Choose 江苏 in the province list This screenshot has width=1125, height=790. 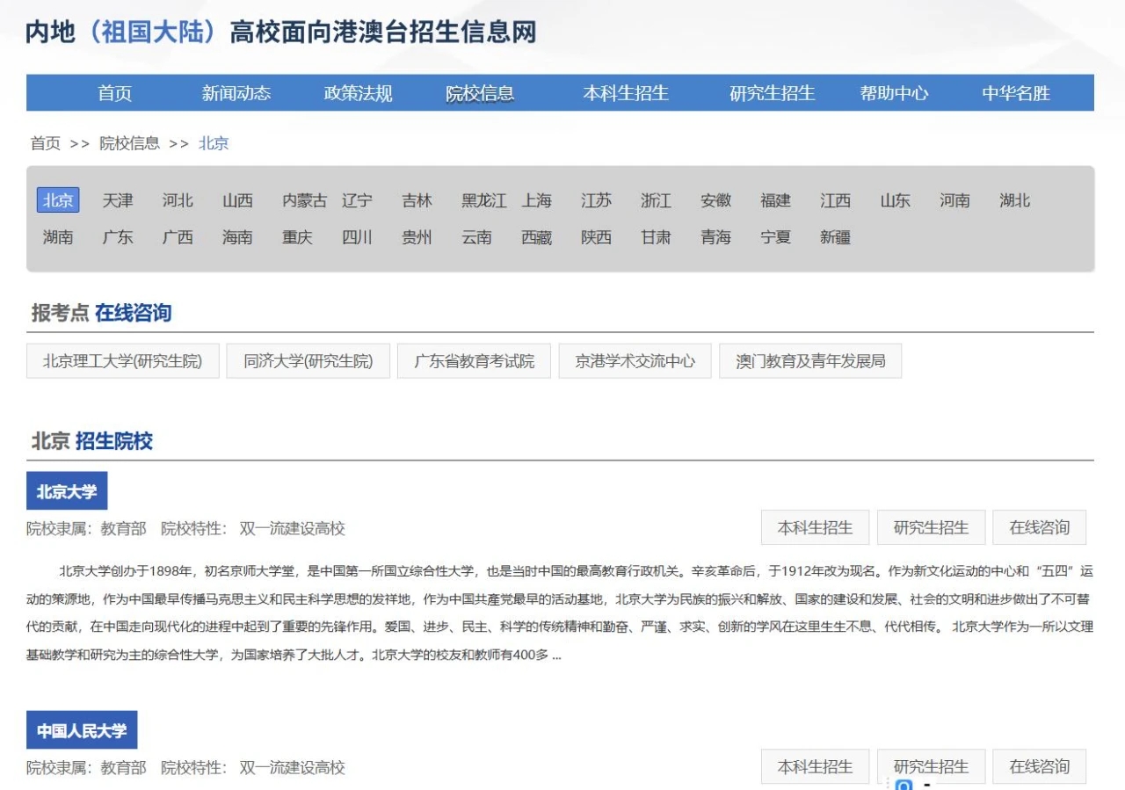pos(596,200)
